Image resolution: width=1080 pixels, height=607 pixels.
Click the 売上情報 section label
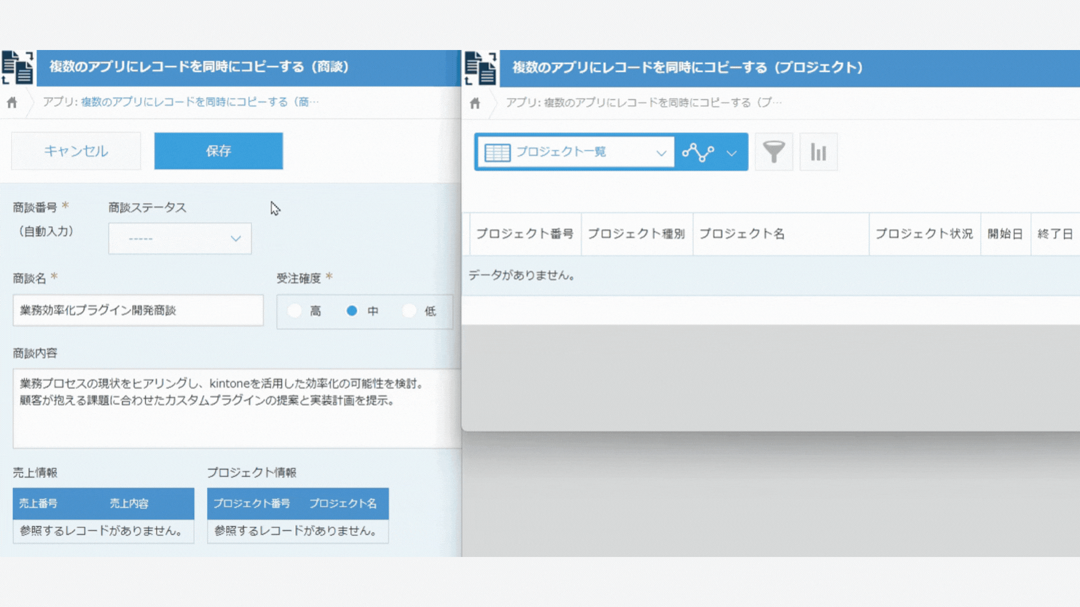pyautogui.click(x=35, y=473)
